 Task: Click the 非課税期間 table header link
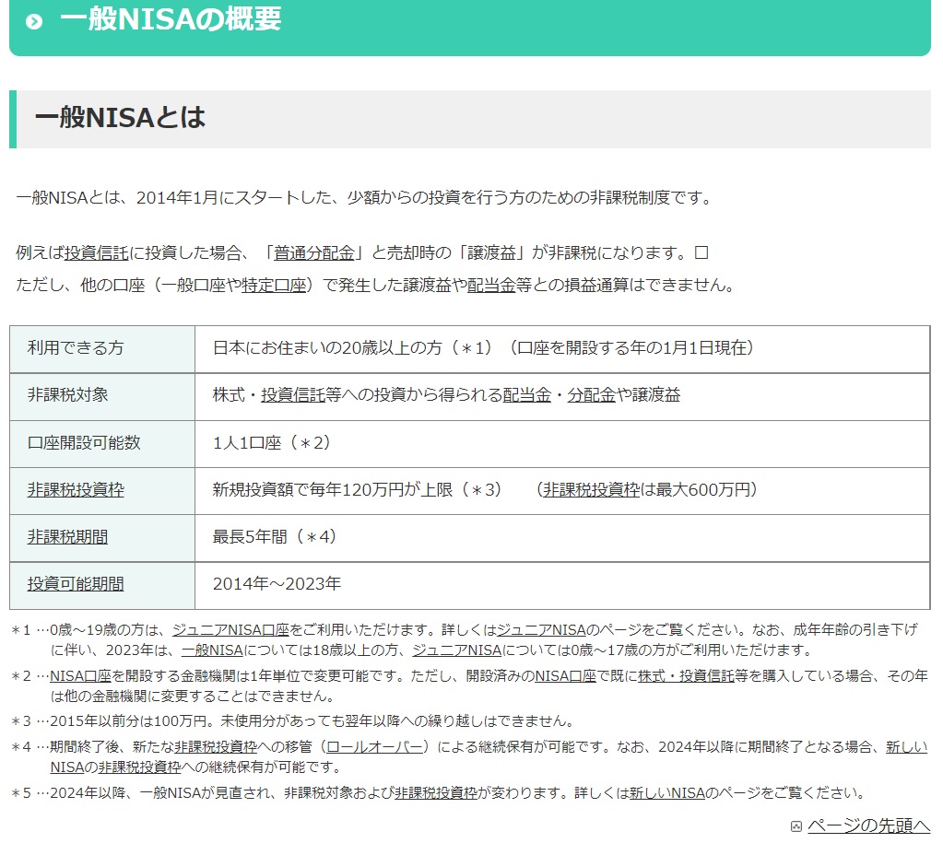coord(67,537)
